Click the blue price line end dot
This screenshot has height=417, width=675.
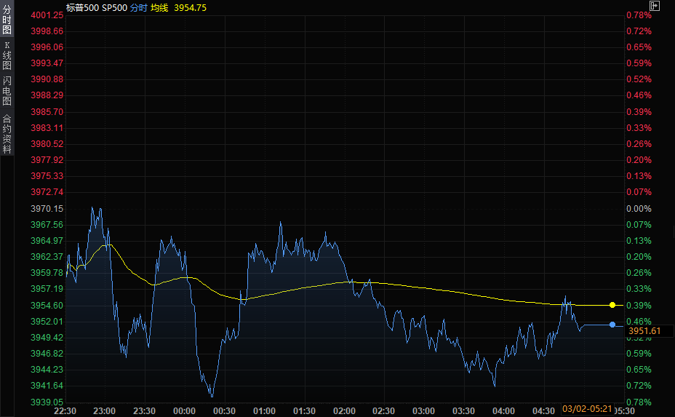click(x=612, y=325)
